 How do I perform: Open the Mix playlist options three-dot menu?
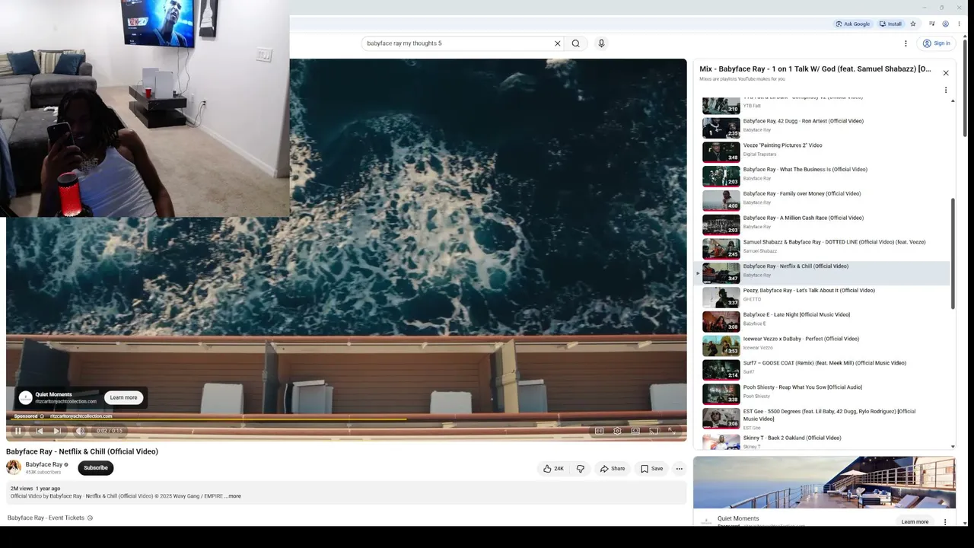tap(946, 90)
